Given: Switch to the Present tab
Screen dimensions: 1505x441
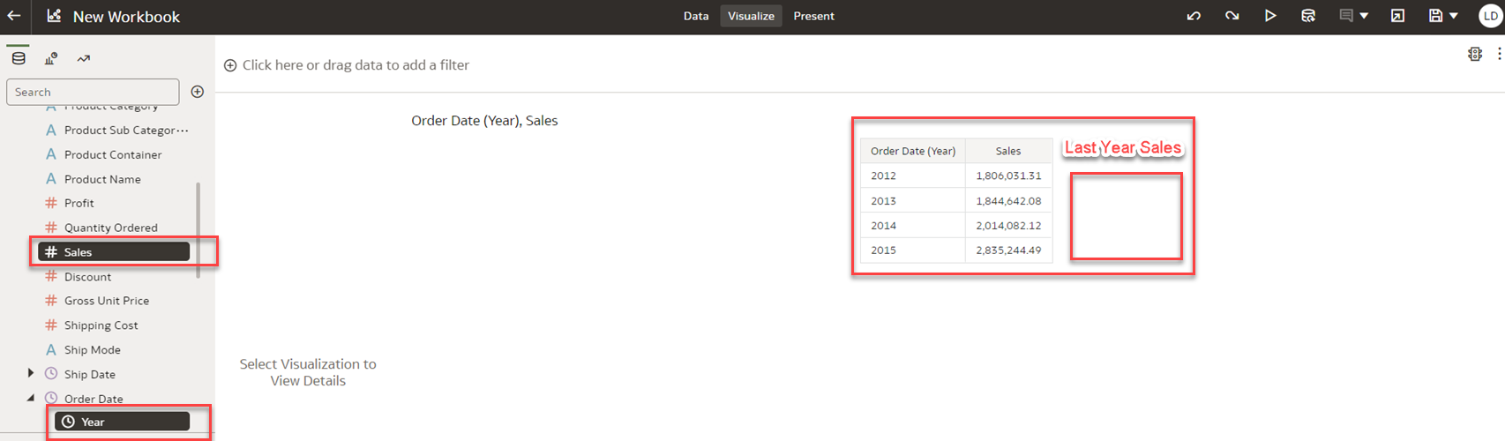Looking at the screenshot, I should pos(813,16).
